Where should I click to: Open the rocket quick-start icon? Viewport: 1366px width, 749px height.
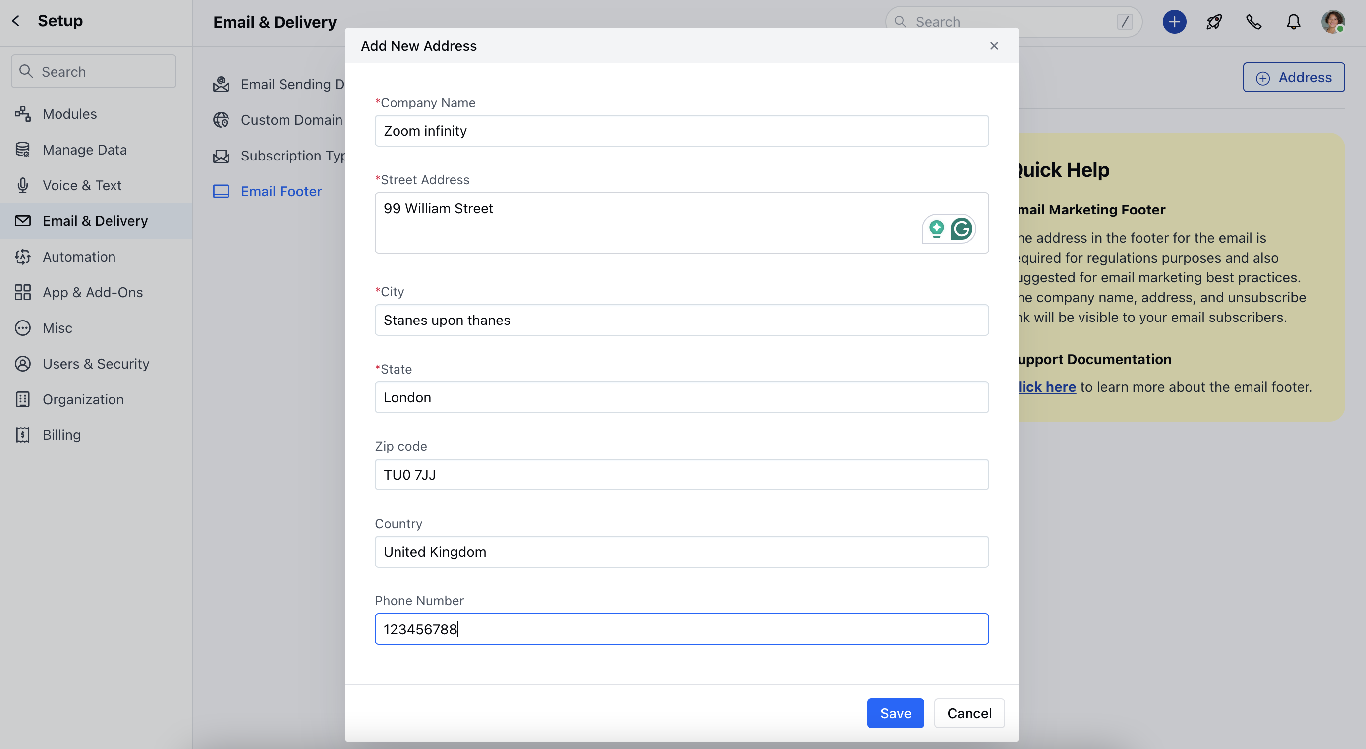coord(1214,22)
